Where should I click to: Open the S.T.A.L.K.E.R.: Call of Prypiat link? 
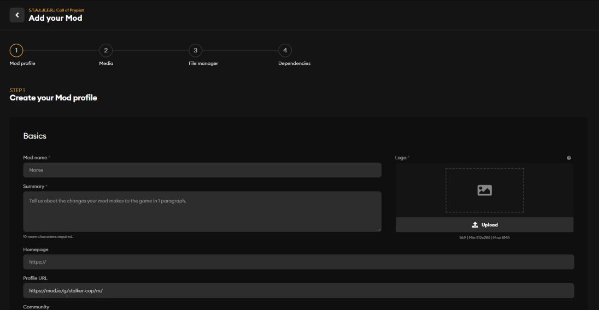tap(56, 10)
